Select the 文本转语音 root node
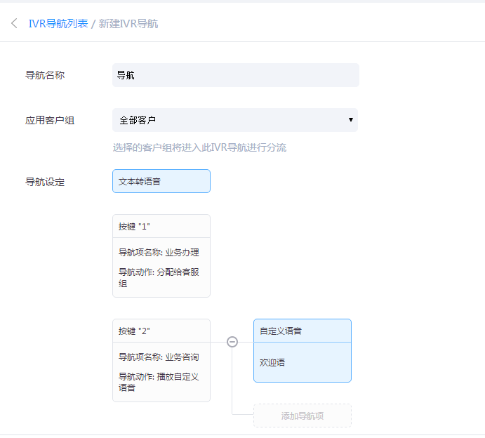 [x=161, y=181]
